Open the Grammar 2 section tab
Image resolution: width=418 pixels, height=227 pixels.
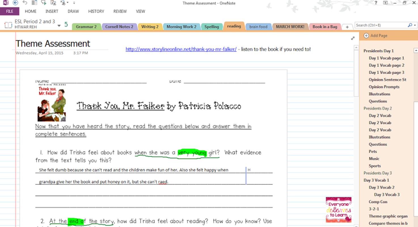pos(86,27)
